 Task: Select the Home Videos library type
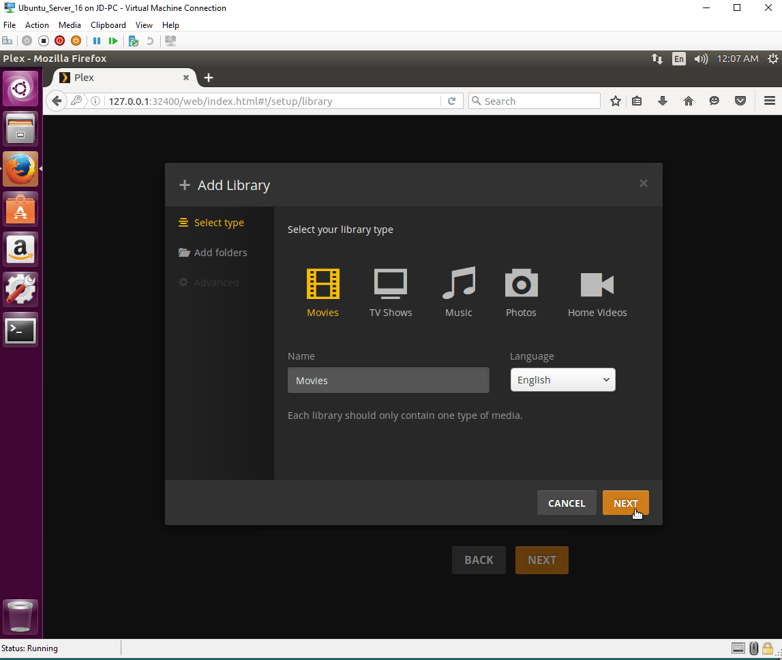[x=597, y=292]
